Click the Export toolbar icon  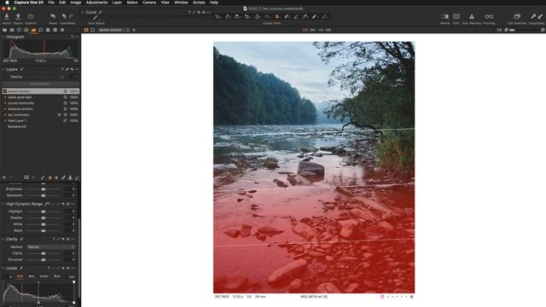(x=18, y=16)
